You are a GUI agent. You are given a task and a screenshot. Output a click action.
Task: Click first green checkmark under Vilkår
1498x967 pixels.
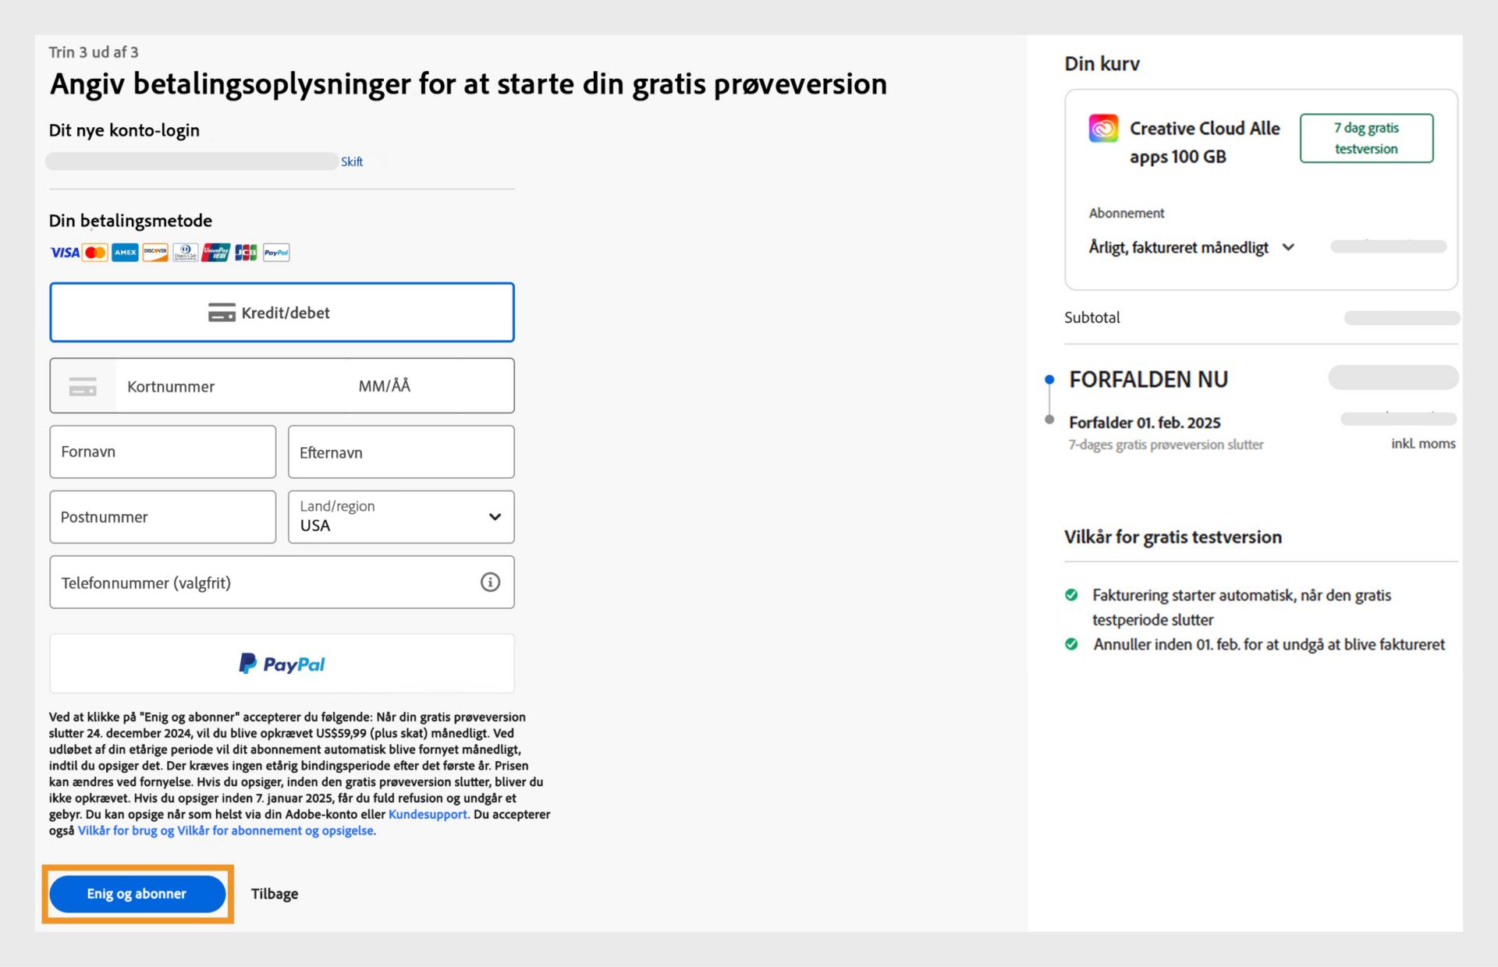pyautogui.click(x=1071, y=595)
